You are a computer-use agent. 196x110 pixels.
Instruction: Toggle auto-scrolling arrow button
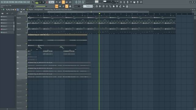[60, 6]
